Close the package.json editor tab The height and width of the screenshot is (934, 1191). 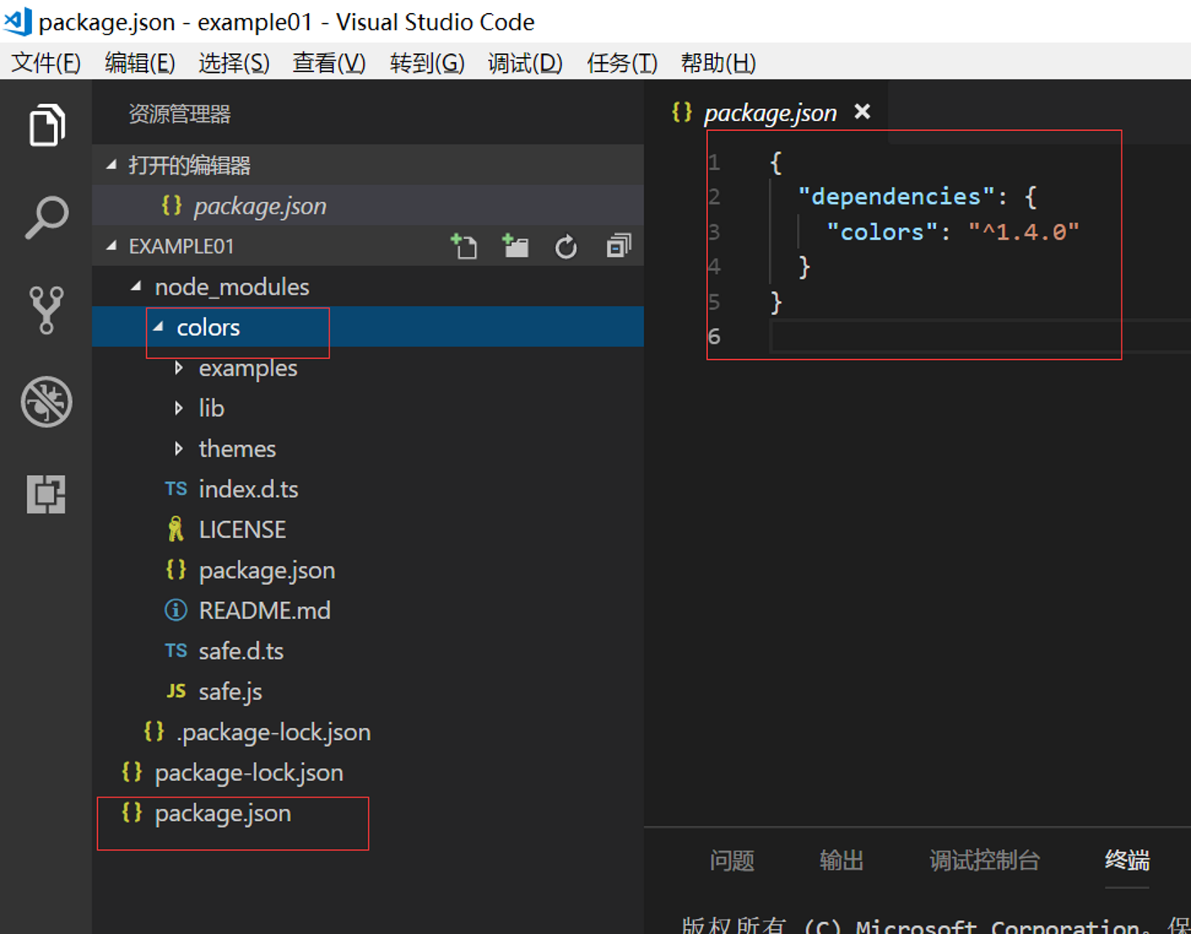(x=862, y=111)
